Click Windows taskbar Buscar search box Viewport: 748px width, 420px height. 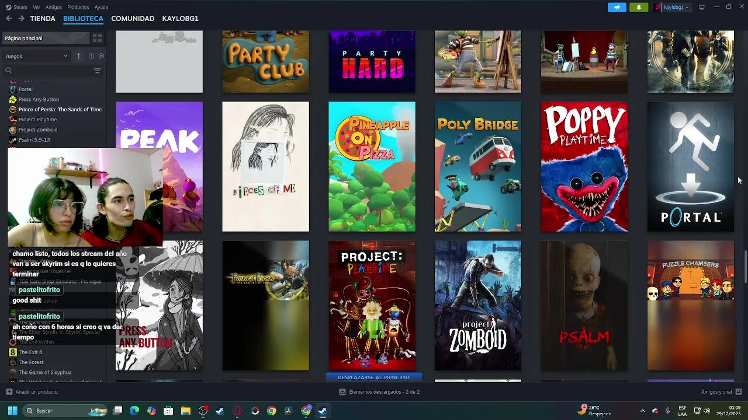[65, 411]
